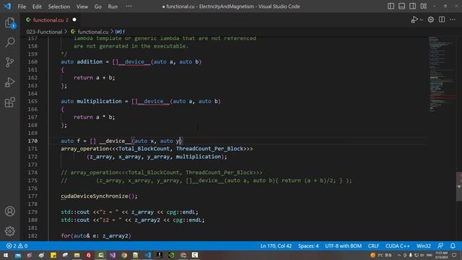Open Run and Debug view
462x260 pixels.
pos(9,82)
